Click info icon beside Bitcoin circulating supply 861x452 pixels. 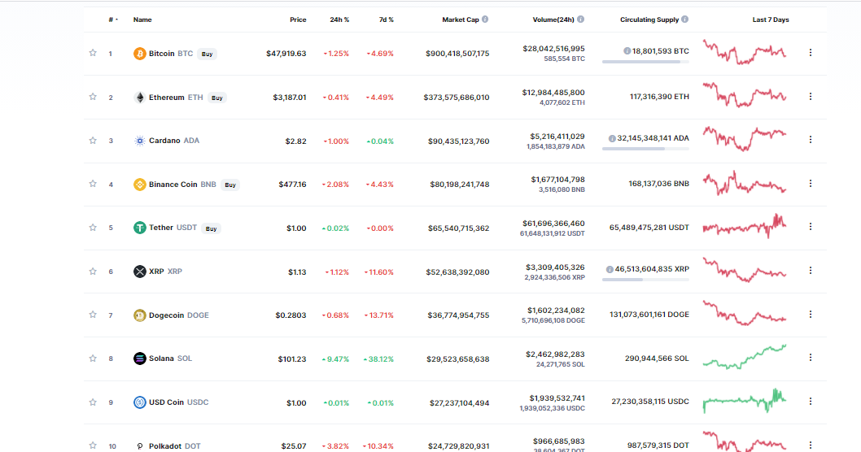click(627, 51)
